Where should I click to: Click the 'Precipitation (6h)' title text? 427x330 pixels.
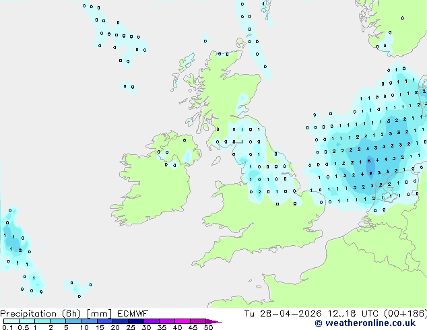tap(40, 314)
